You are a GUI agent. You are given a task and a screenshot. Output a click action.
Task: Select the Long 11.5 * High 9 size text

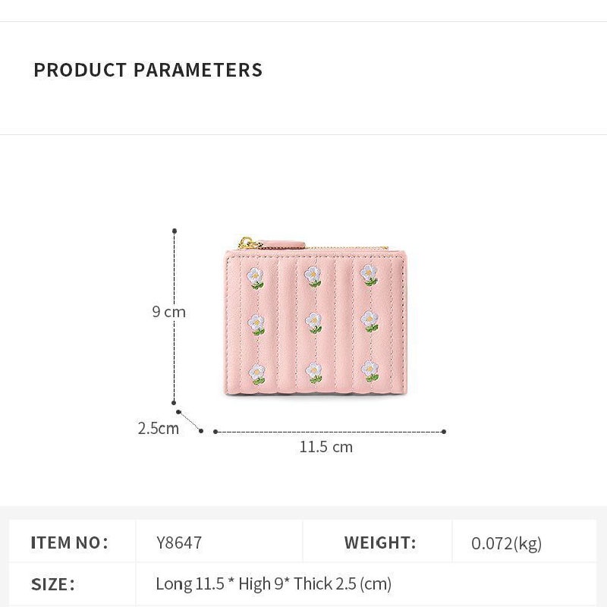[x=273, y=584]
